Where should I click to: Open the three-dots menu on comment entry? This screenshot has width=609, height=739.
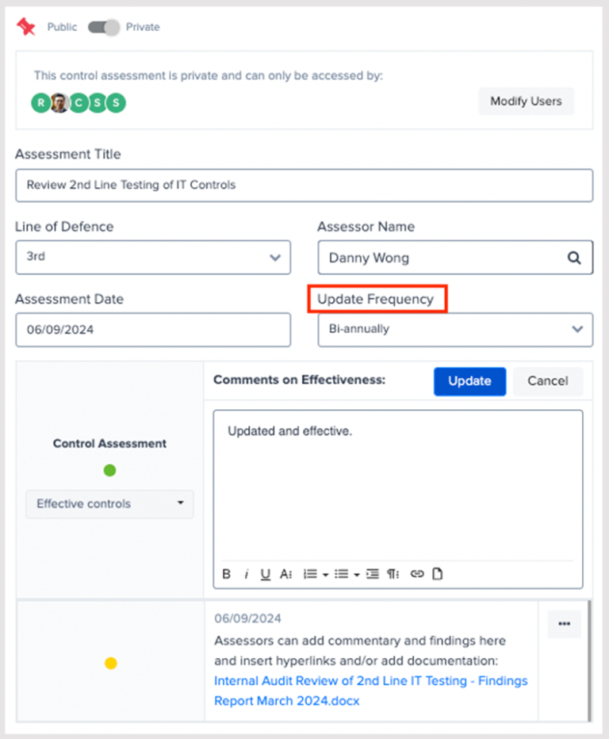tap(564, 624)
